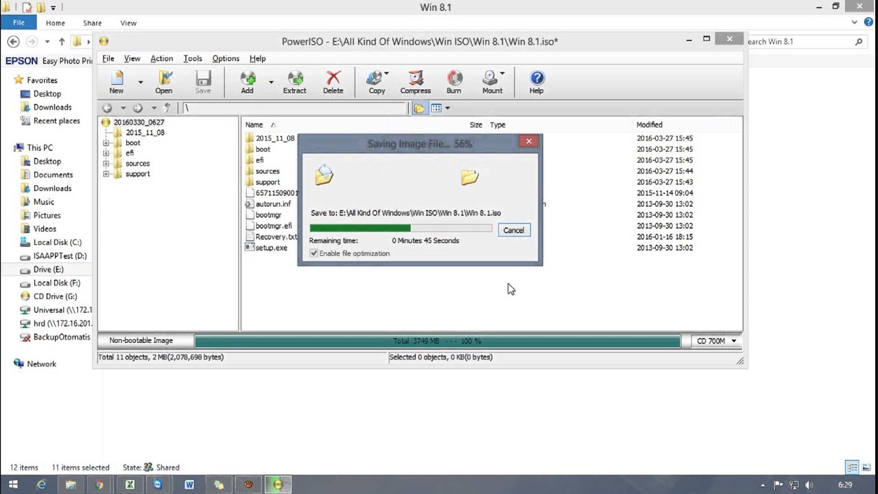878x494 pixels.
Task: Go back using the navigation back arrow
Action: pyautogui.click(x=107, y=108)
